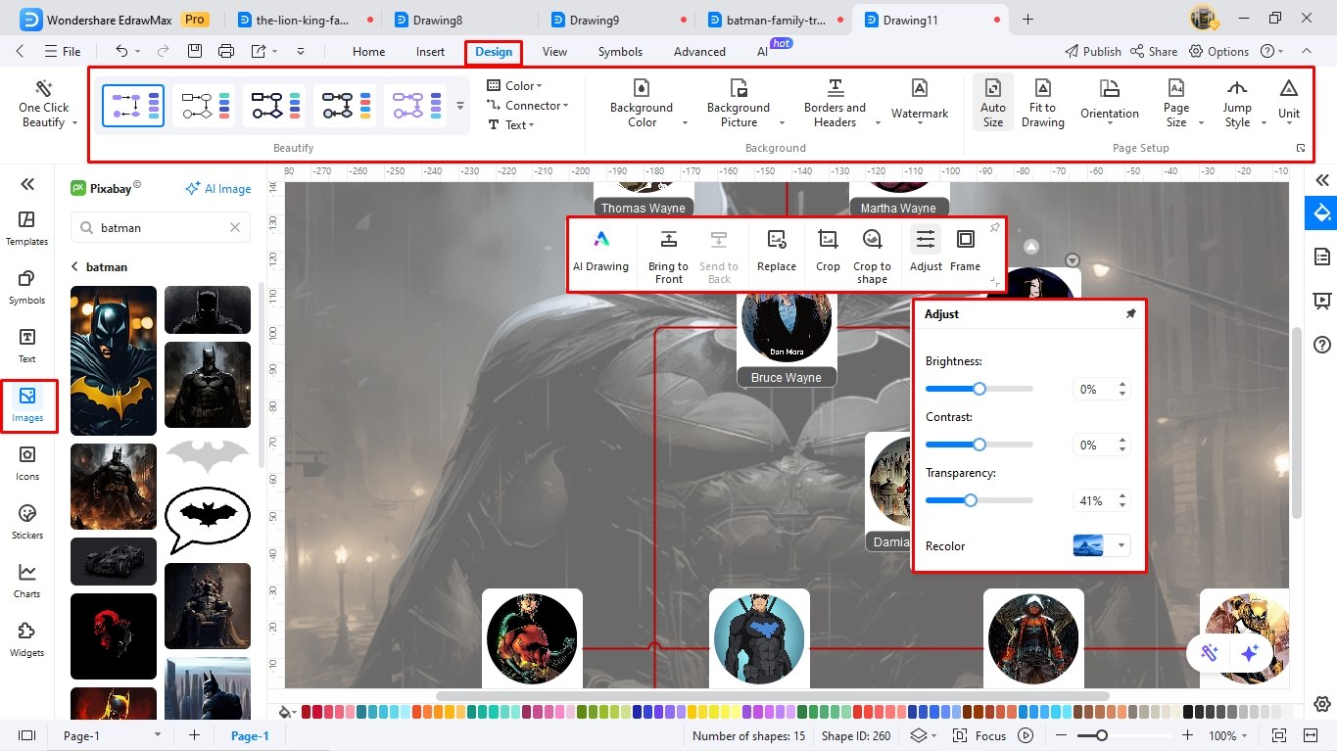The height and width of the screenshot is (751, 1337).
Task: Expand the Borders and Headers dropdown
Action: pyautogui.click(x=878, y=122)
